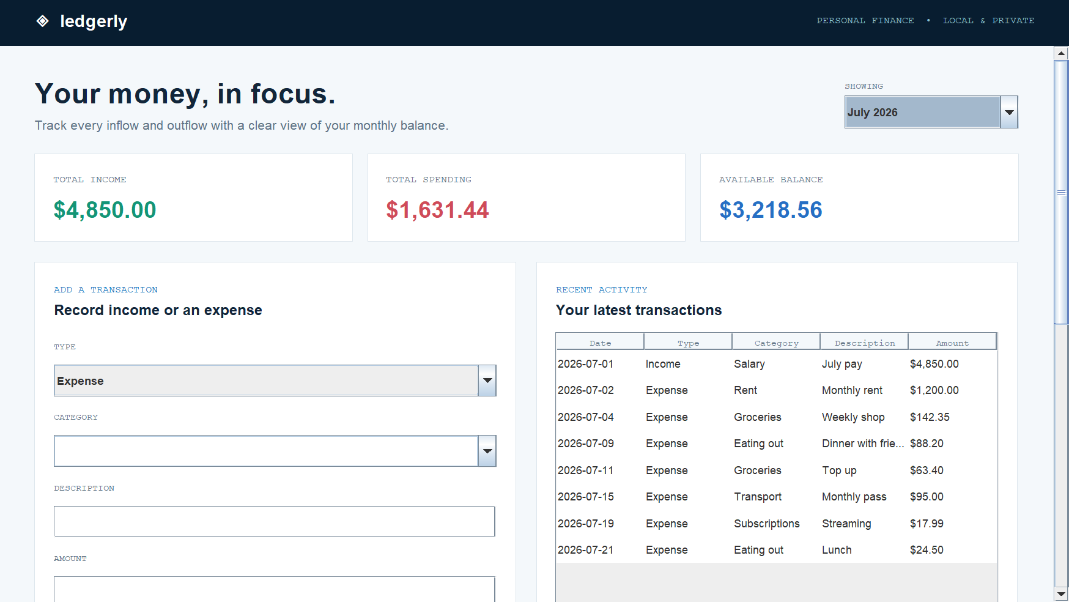Focus the Description input field

(275, 521)
